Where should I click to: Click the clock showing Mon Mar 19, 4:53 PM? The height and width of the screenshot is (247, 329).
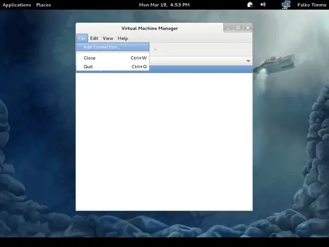click(164, 5)
